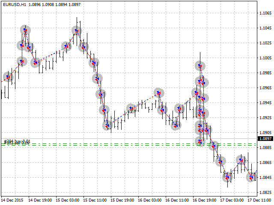Select the cluster marker sitting on the green order line
274x205 pixels.
click(200, 142)
